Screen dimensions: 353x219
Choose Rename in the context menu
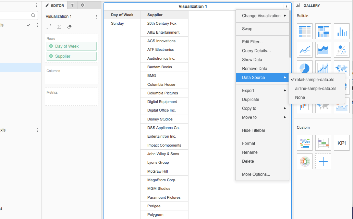tap(262, 152)
